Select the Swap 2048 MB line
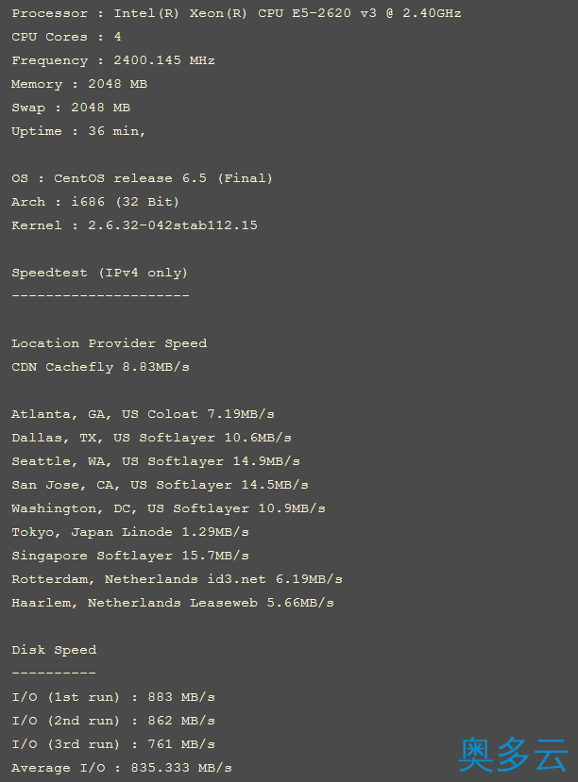The image size is (578, 782). pyautogui.click(x=71, y=108)
